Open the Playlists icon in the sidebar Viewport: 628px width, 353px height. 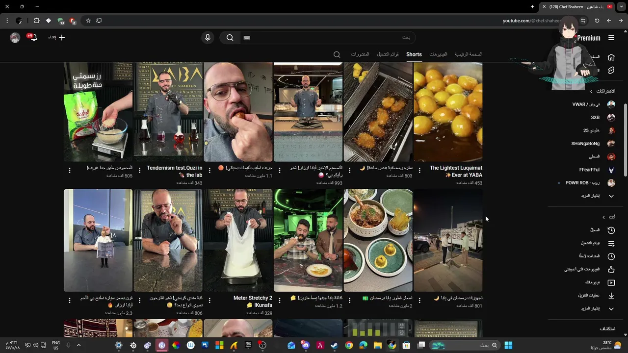(x=611, y=243)
